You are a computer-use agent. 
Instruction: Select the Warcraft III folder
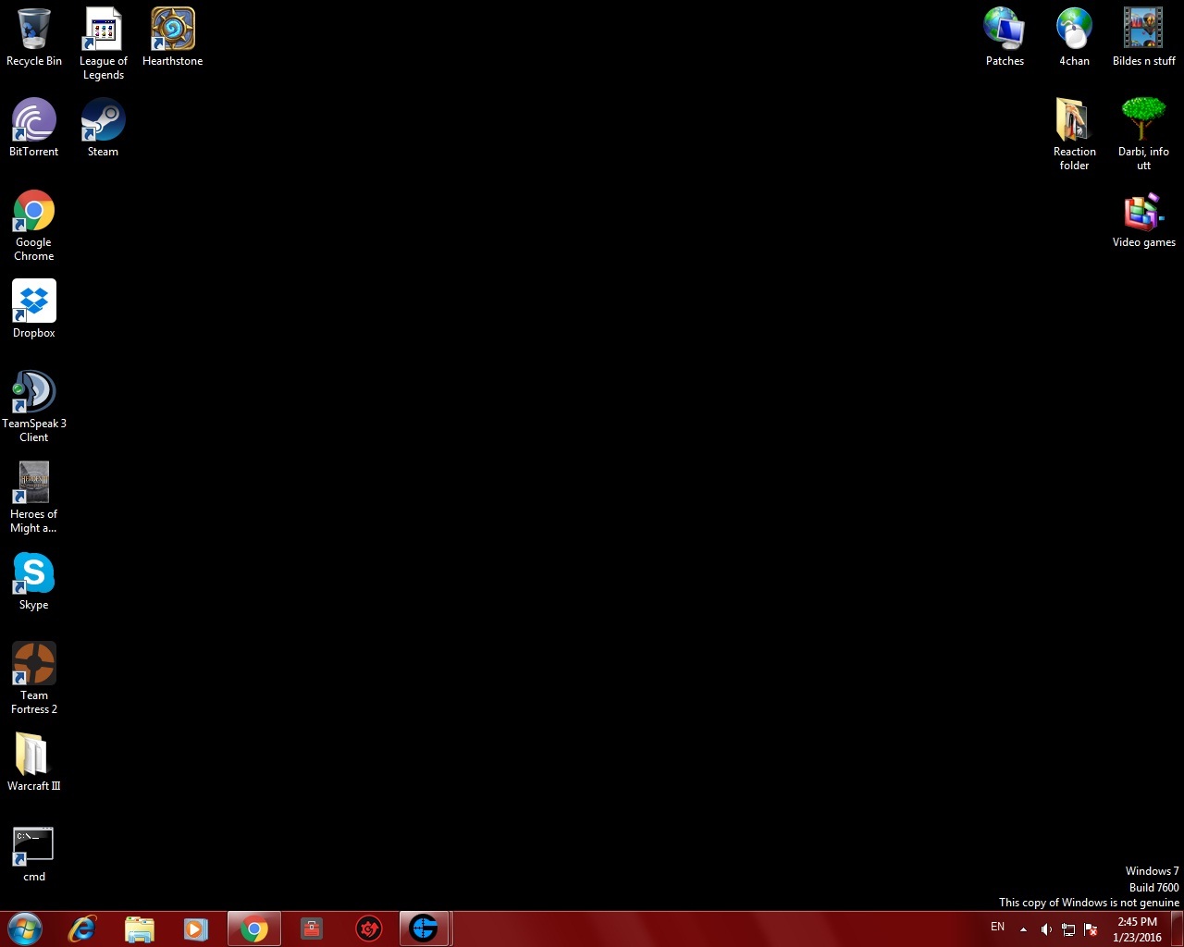[x=33, y=756]
